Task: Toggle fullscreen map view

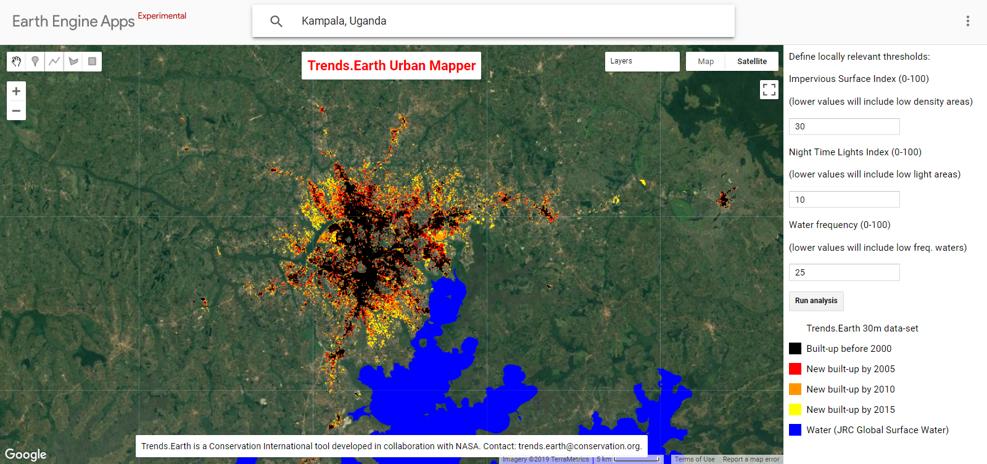Action: point(769,90)
